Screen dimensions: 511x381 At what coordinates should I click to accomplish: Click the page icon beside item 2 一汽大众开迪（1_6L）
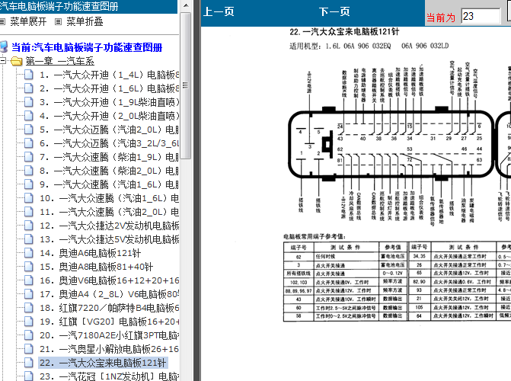29,88
